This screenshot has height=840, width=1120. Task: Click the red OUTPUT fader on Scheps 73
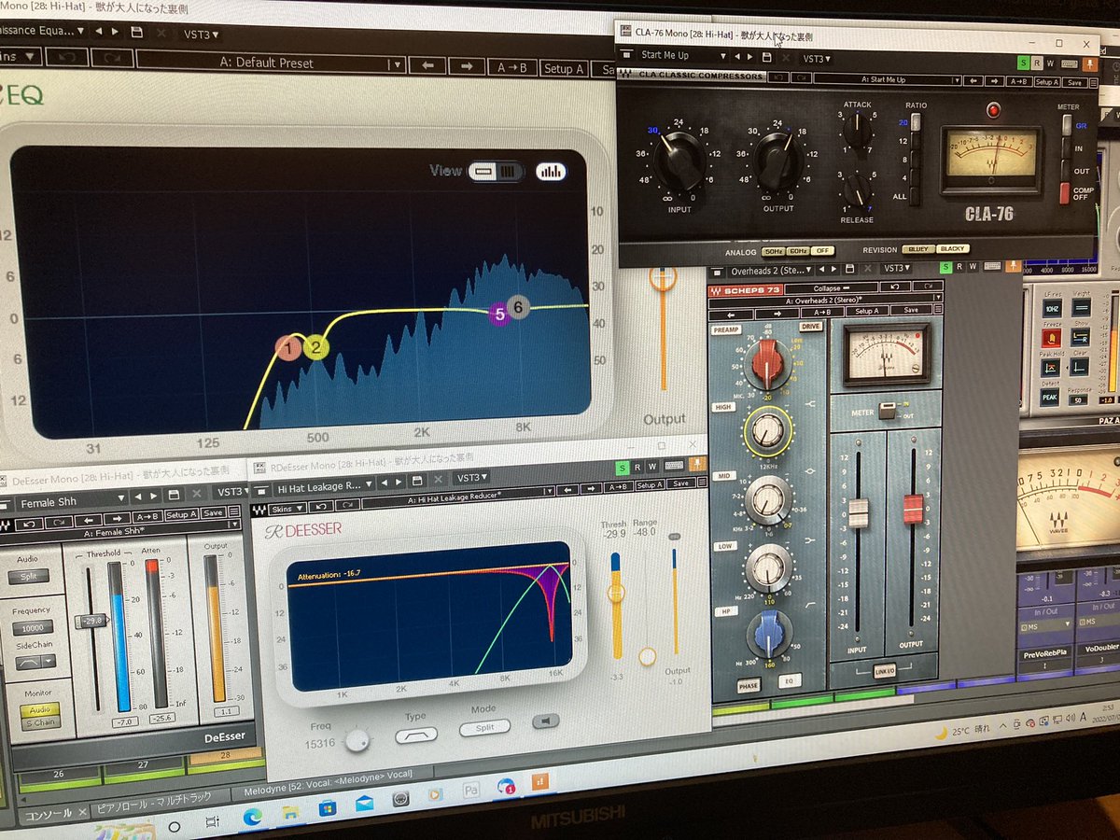pyautogui.click(x=914, y=510)
